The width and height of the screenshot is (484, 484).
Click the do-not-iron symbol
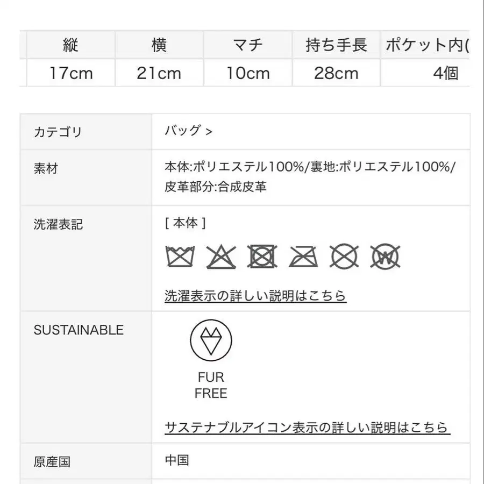304,257
